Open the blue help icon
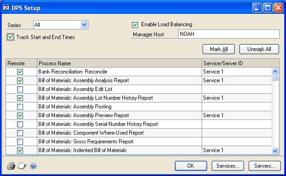Screen dimensions: 286x176 pyautogui.click(x=33, y=166)
